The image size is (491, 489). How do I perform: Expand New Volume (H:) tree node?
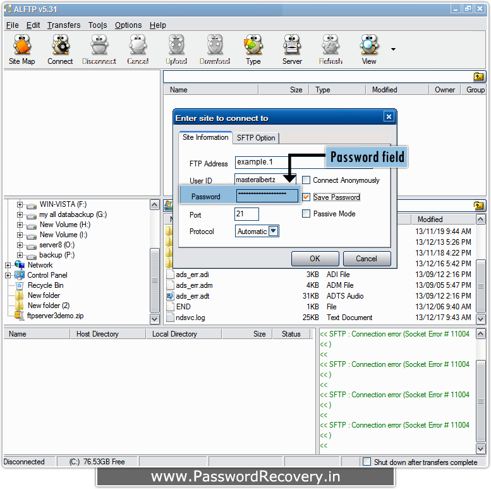pos(20,225)
